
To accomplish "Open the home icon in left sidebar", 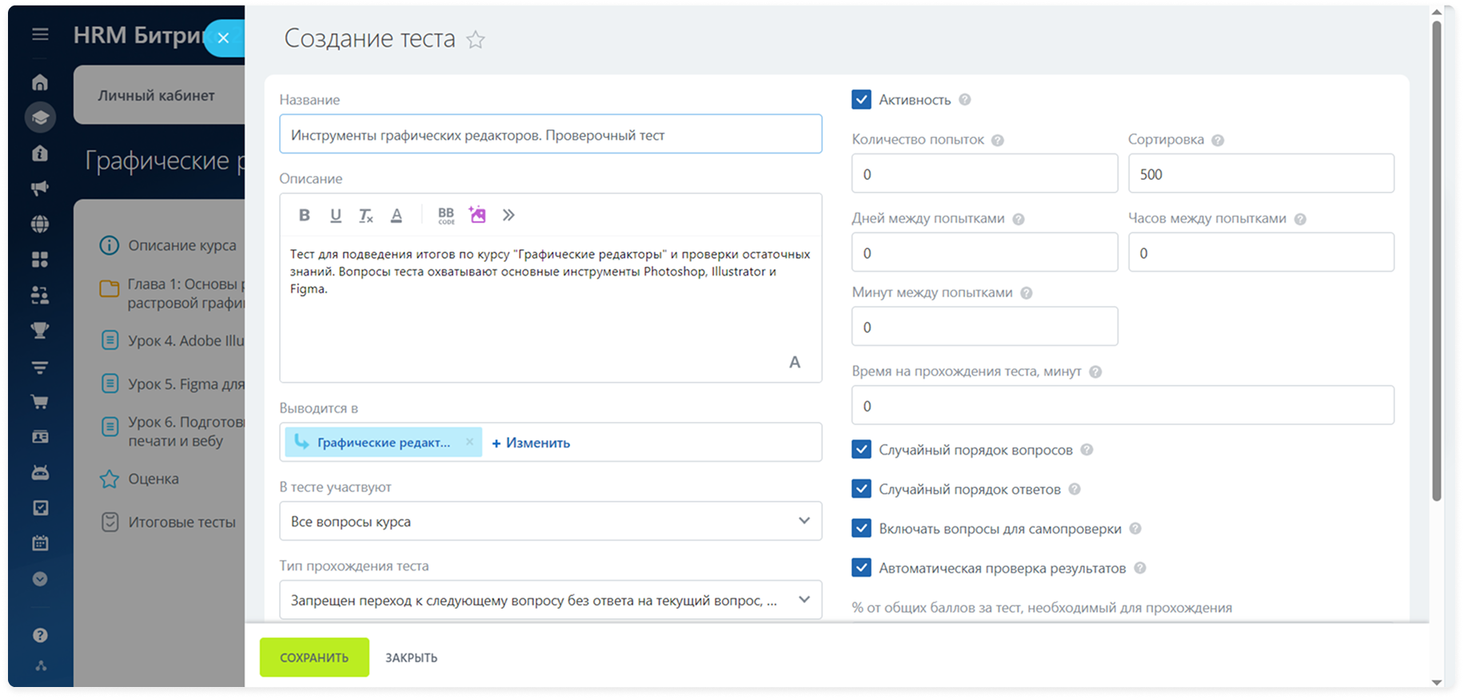I will 40,82.
